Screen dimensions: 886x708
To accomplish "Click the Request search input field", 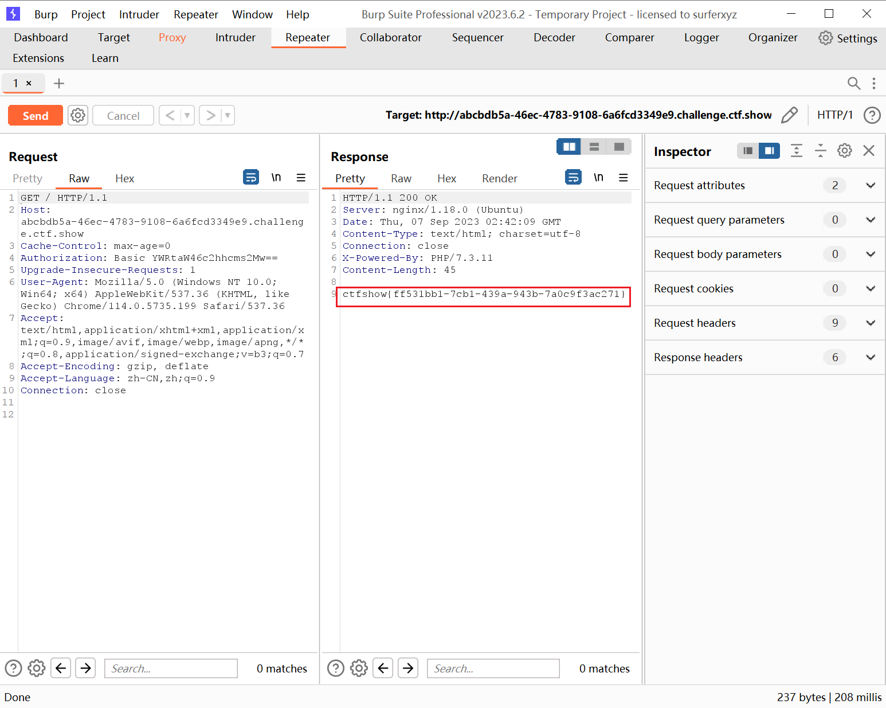I will coord(171,668).
